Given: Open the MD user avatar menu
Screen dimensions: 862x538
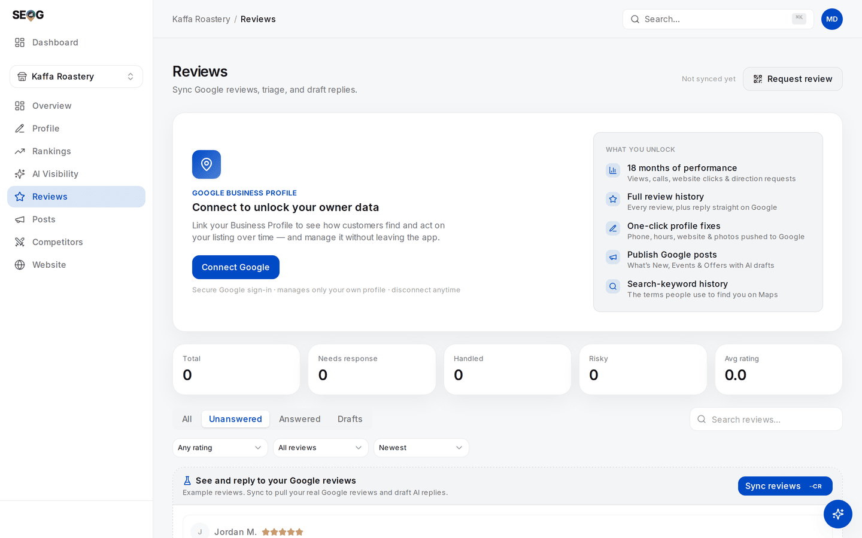Looking at the screenshot, I should coord(832,19).
